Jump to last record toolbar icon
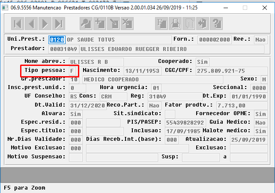 59,24
